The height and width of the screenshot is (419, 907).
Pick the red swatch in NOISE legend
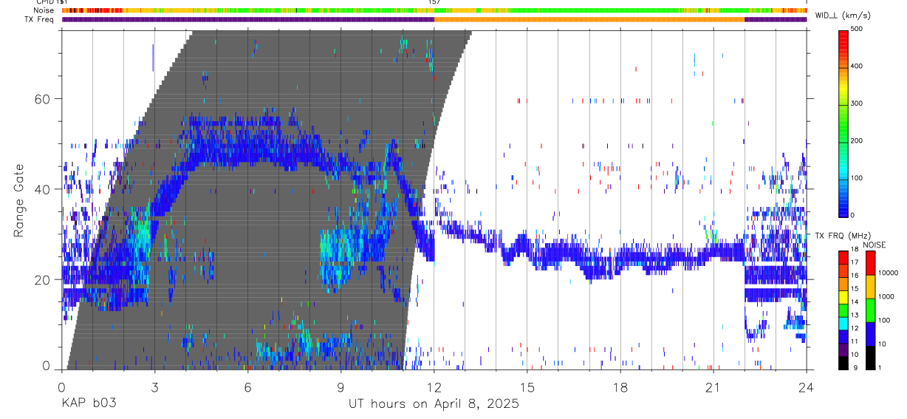click(x=870, y=262)
